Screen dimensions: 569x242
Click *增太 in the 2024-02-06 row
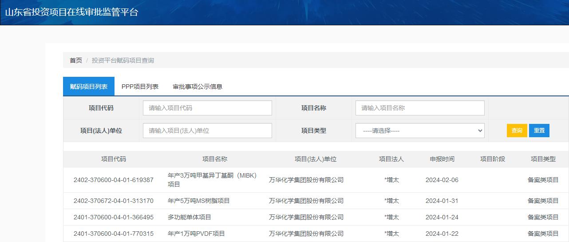point(391,180)
